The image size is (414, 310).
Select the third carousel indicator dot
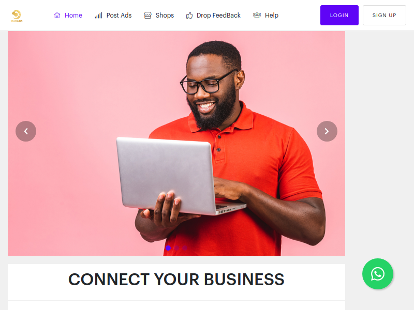click(x=185, y=248)
